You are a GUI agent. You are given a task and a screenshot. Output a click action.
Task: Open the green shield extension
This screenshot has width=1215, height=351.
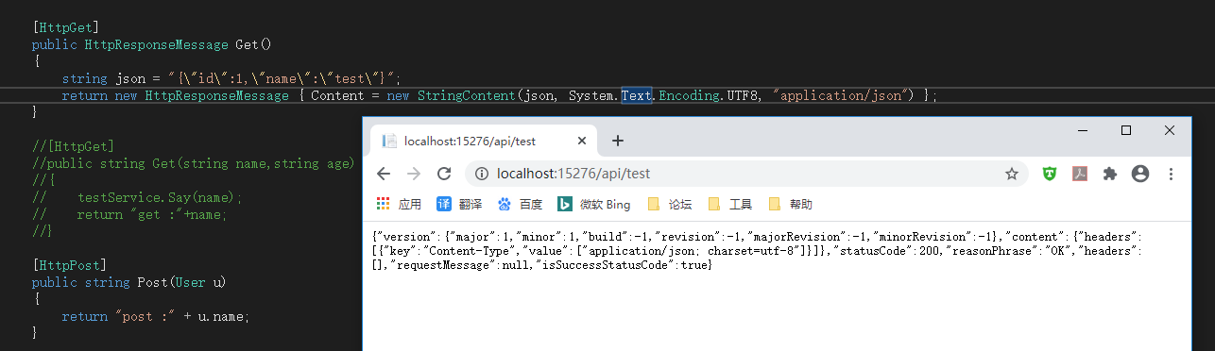pyautogui.click(x=1050, y=174)
